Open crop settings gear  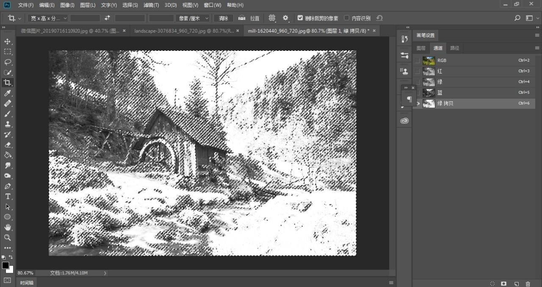coord(285,18)
